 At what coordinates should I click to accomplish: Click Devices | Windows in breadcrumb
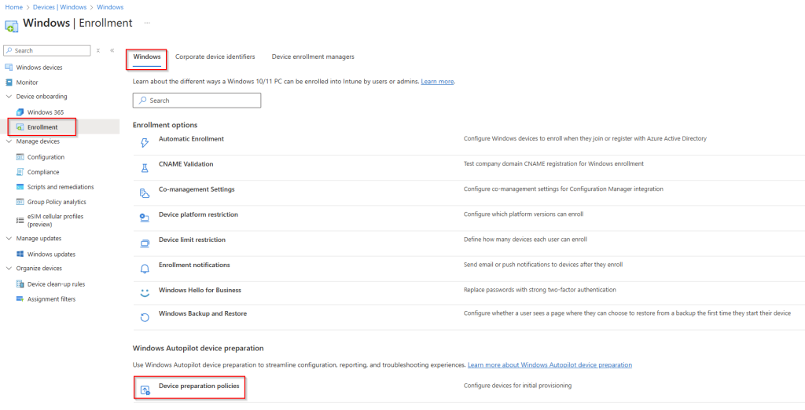pos(59,7)
